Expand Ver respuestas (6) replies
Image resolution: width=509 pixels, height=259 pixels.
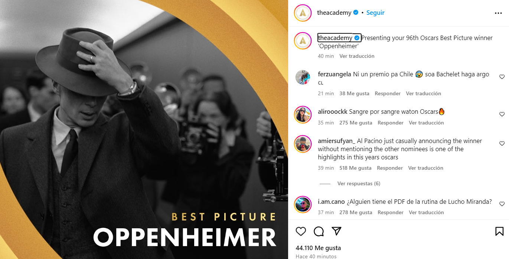pyautogui.click(x=359, y=183)
